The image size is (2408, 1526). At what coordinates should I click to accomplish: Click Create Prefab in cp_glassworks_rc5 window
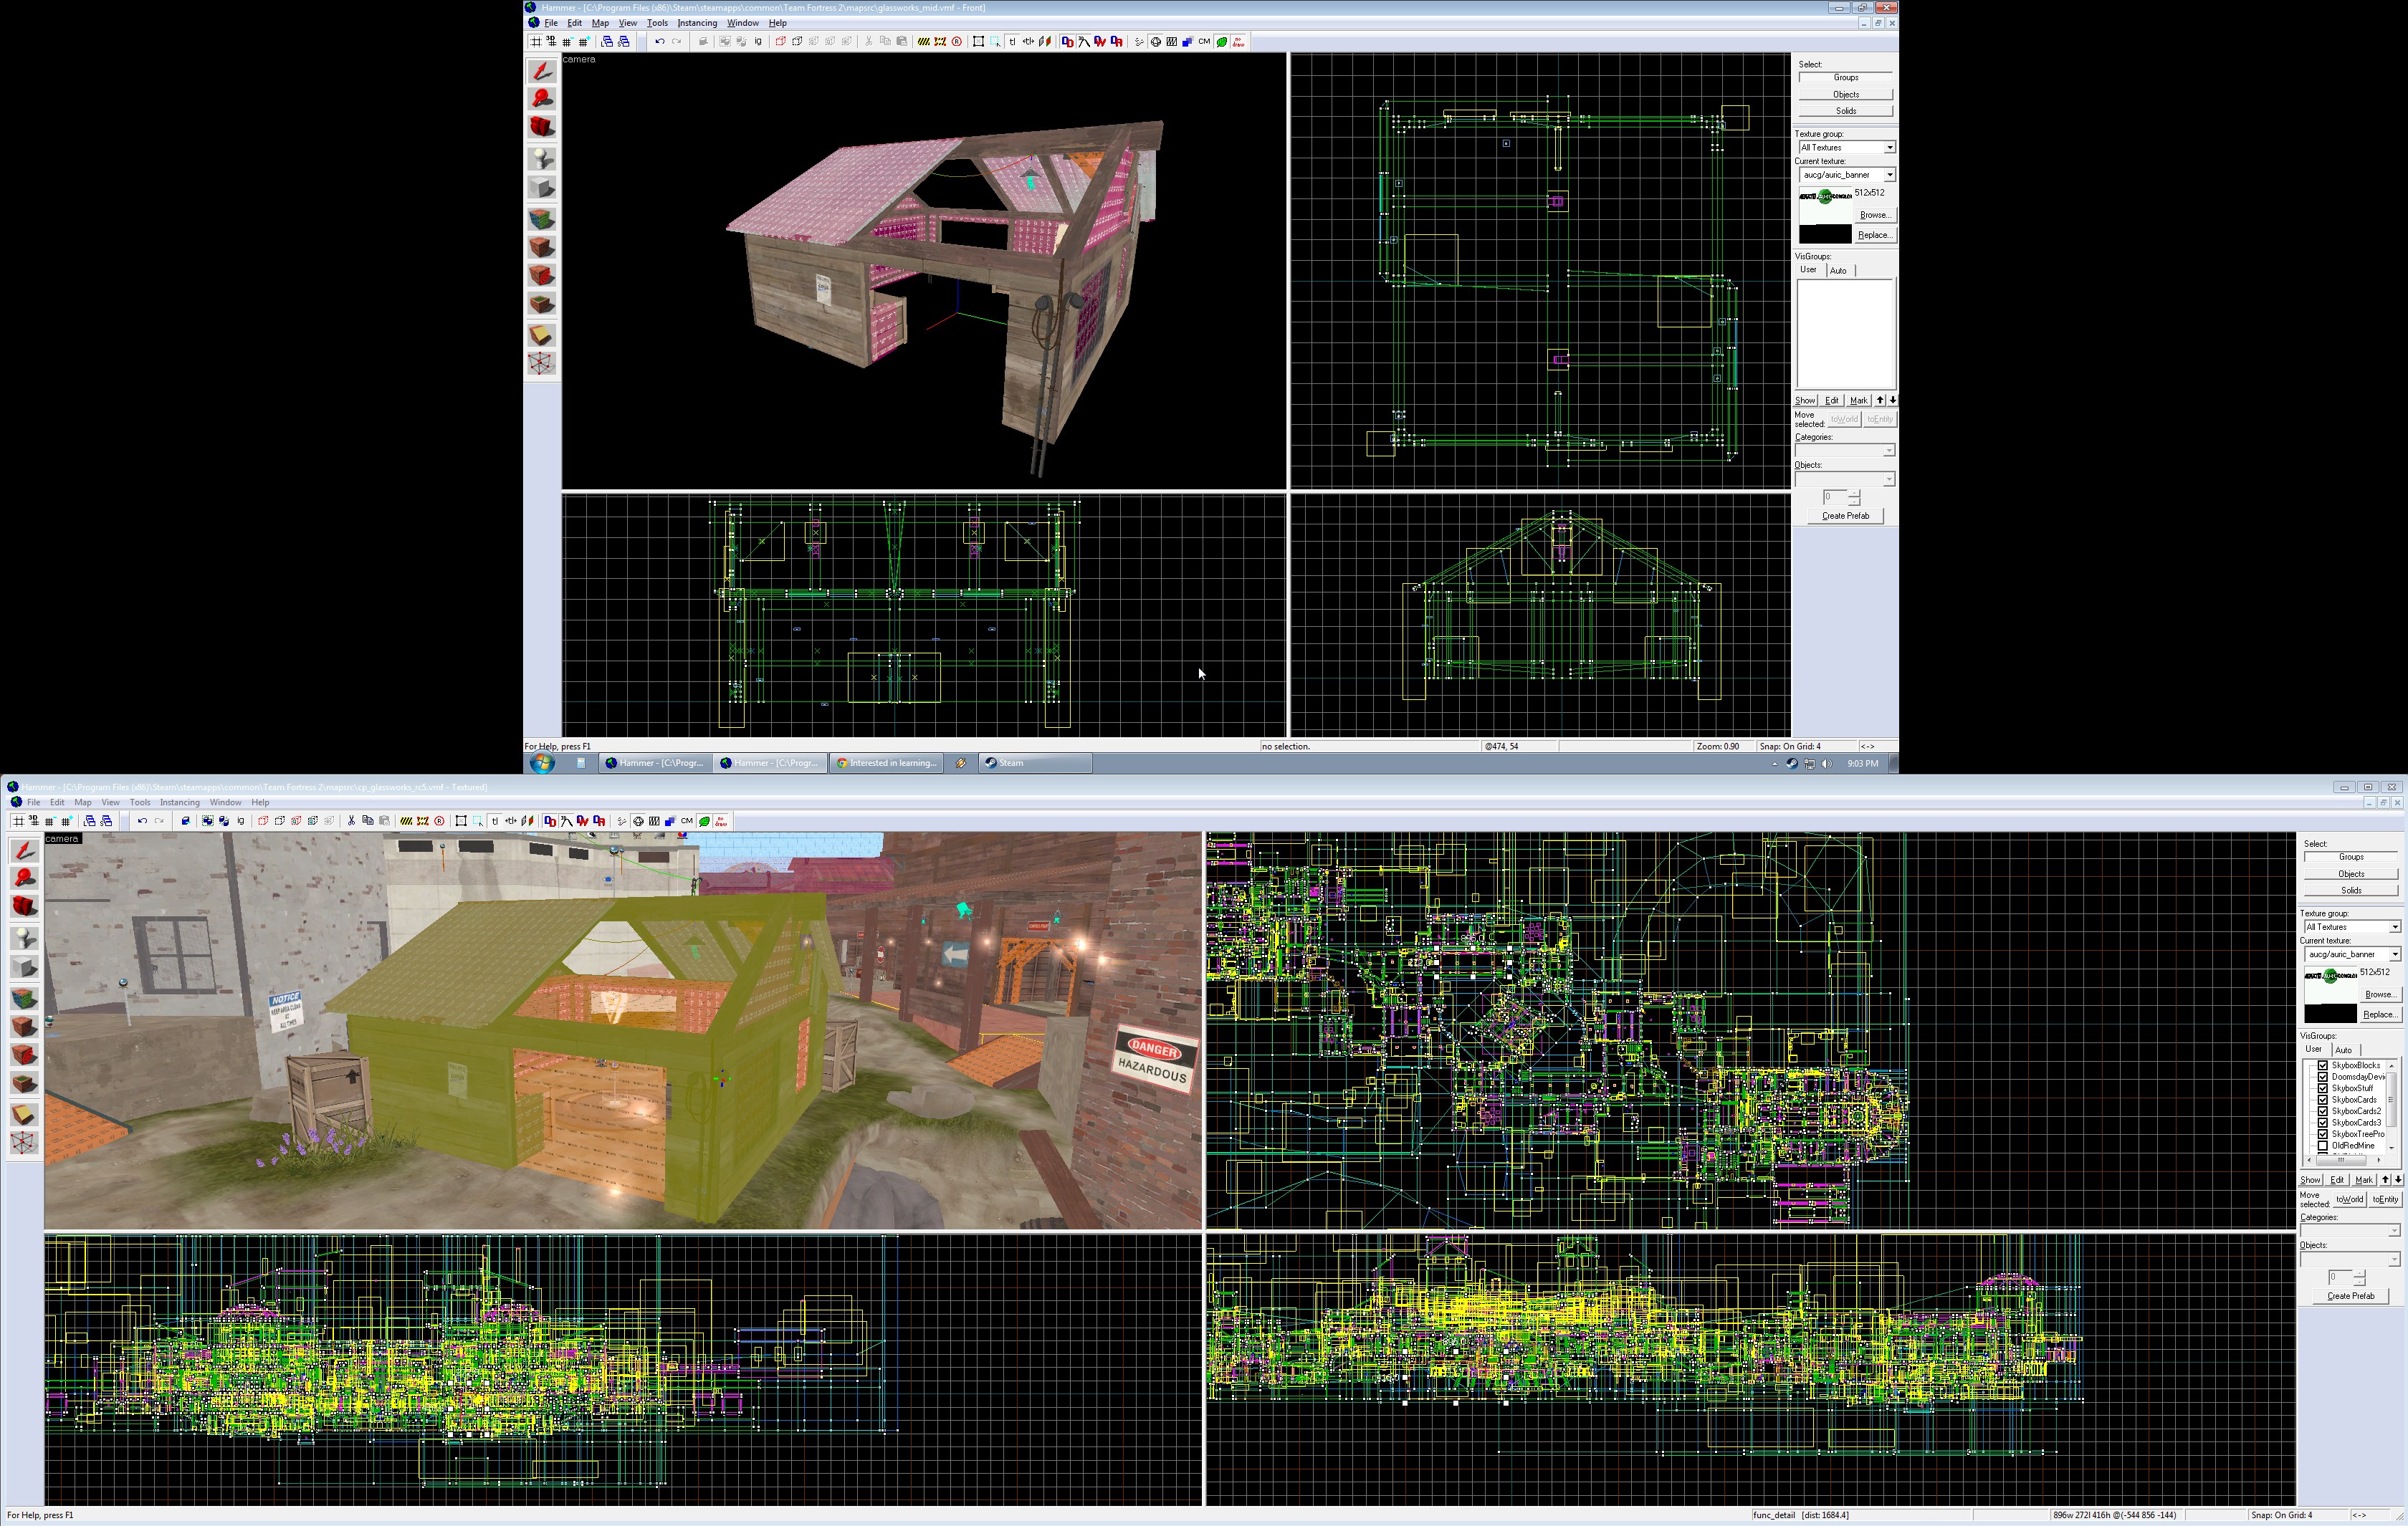pyautogui.click(x=2350, y=1296)
